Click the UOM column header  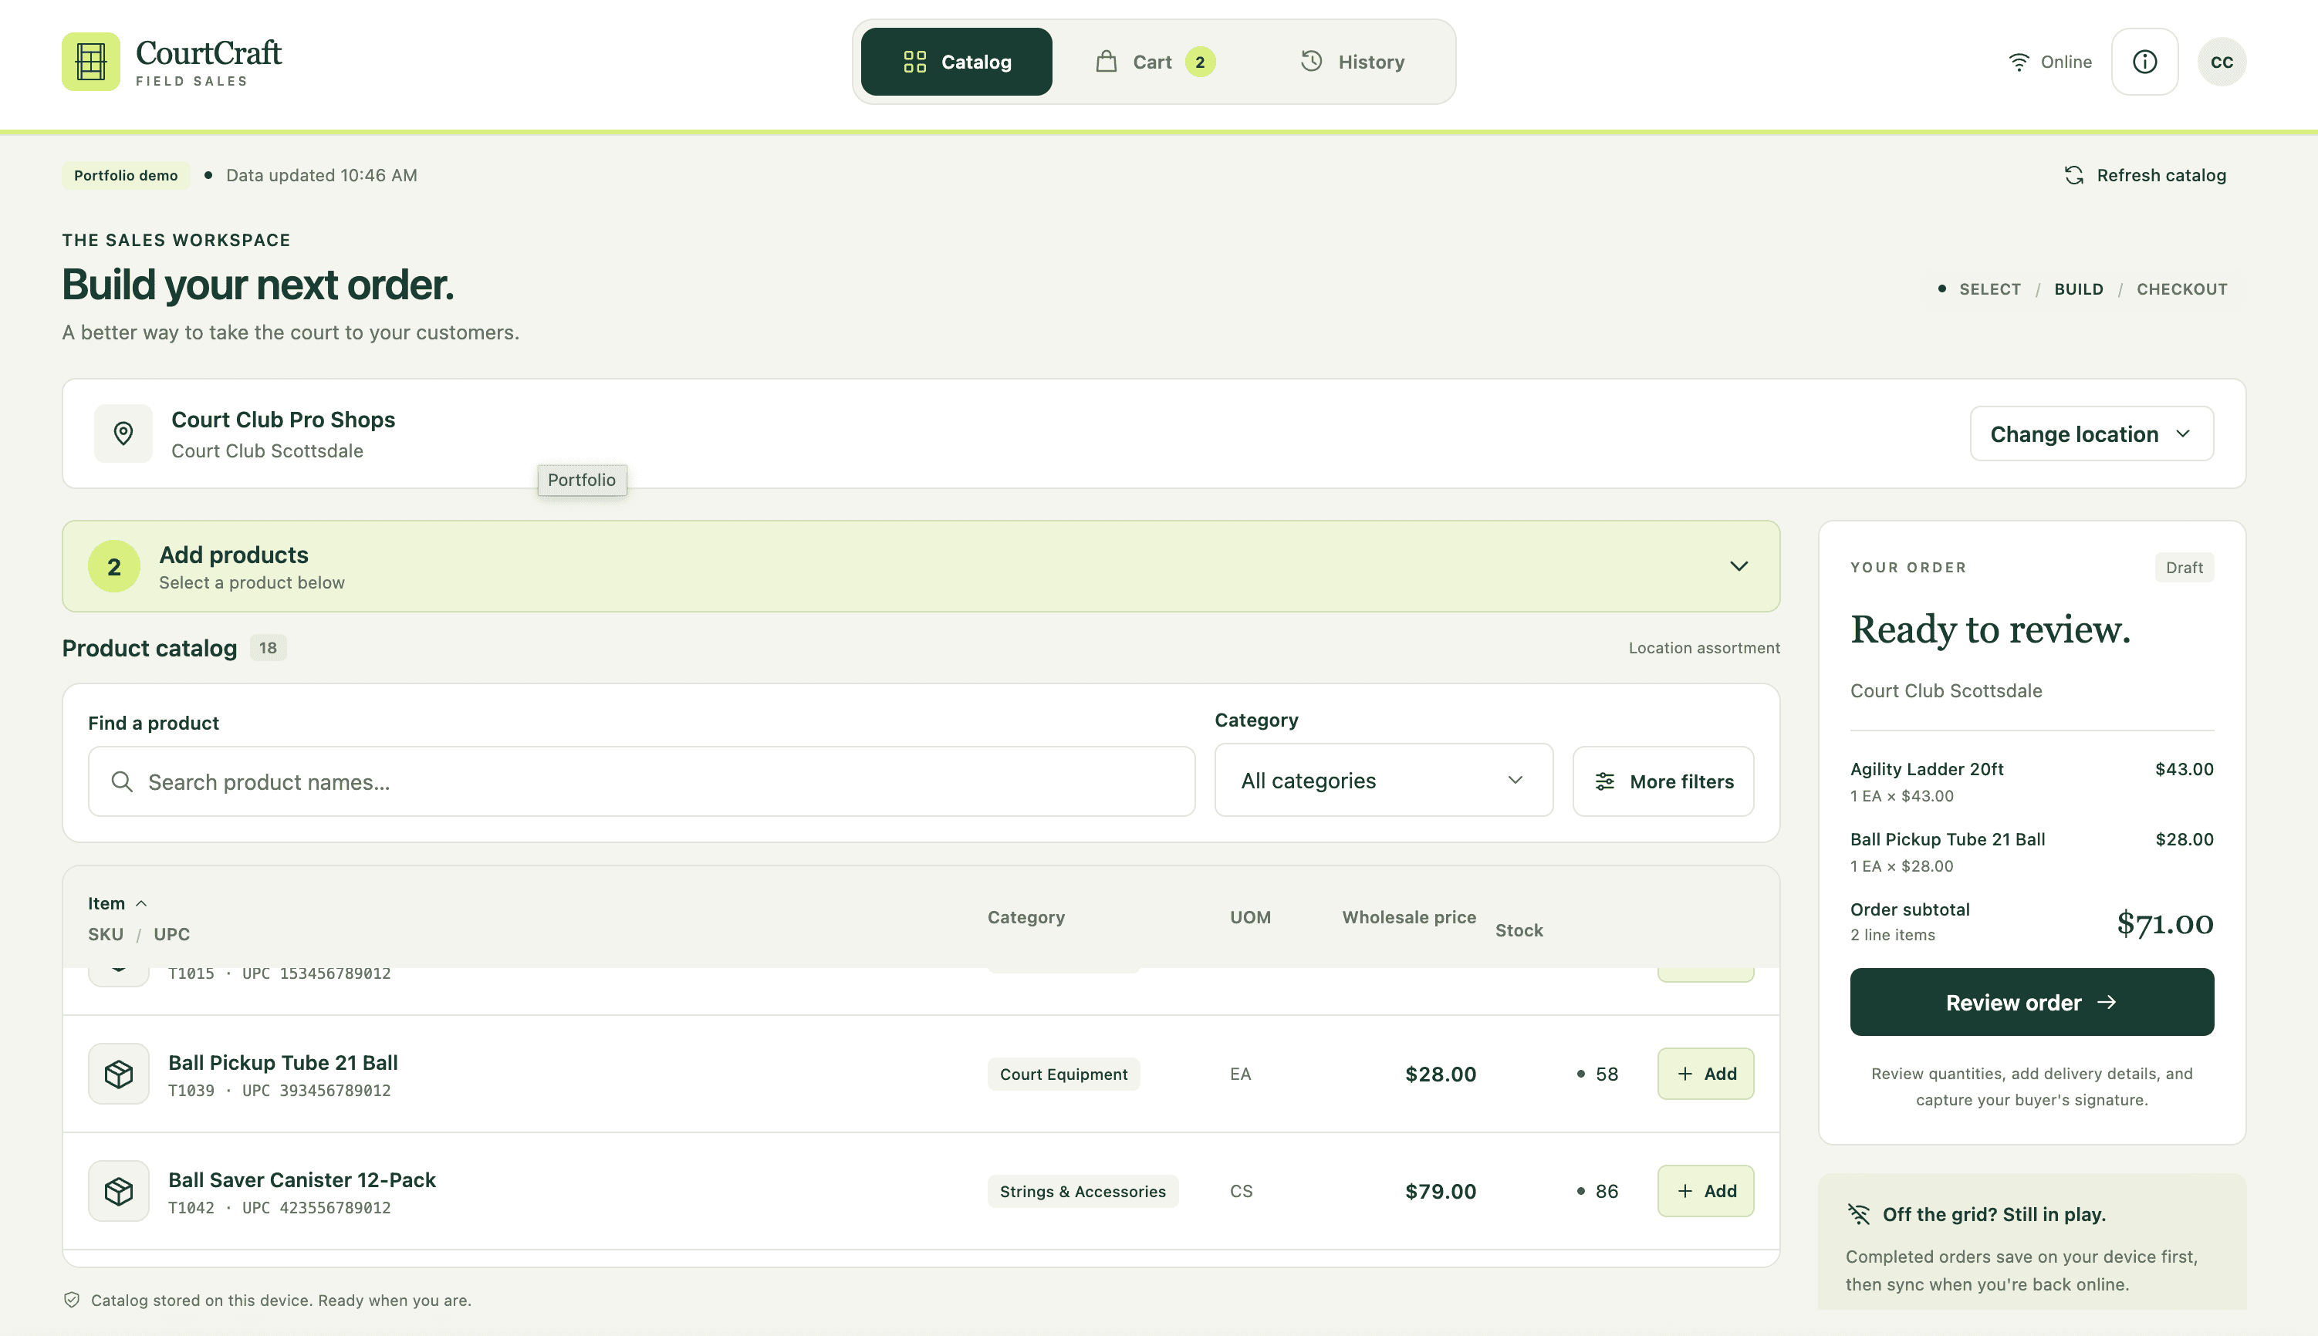(1250, 916)
